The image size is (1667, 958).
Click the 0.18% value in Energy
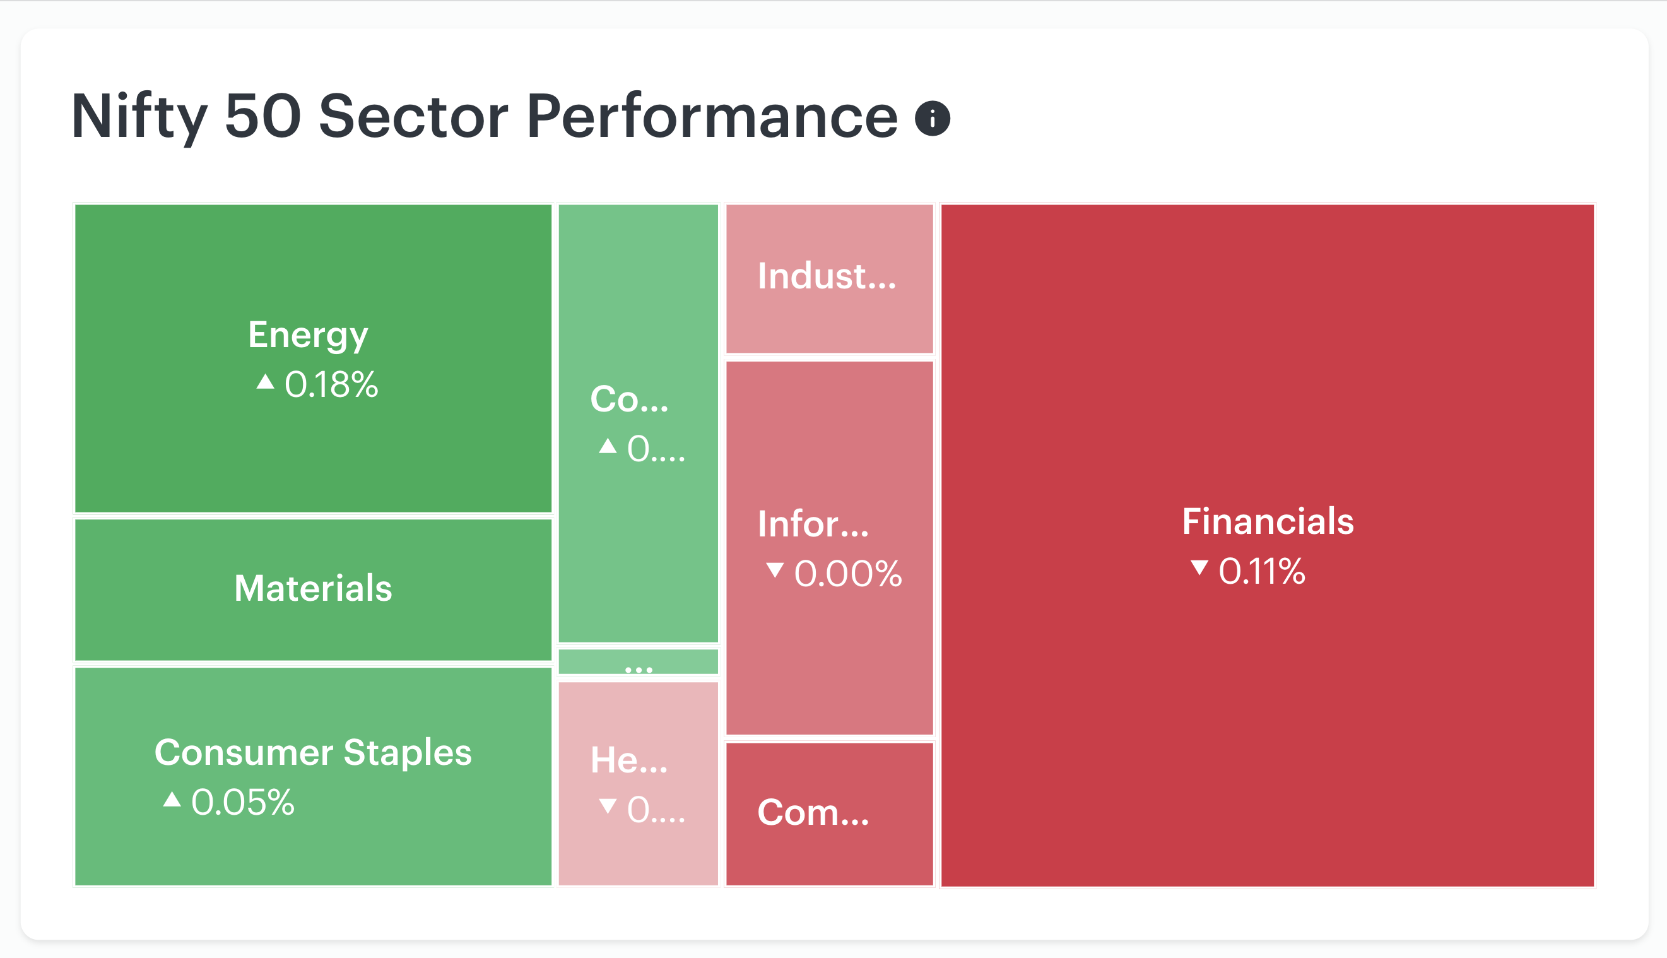(331, 384)
